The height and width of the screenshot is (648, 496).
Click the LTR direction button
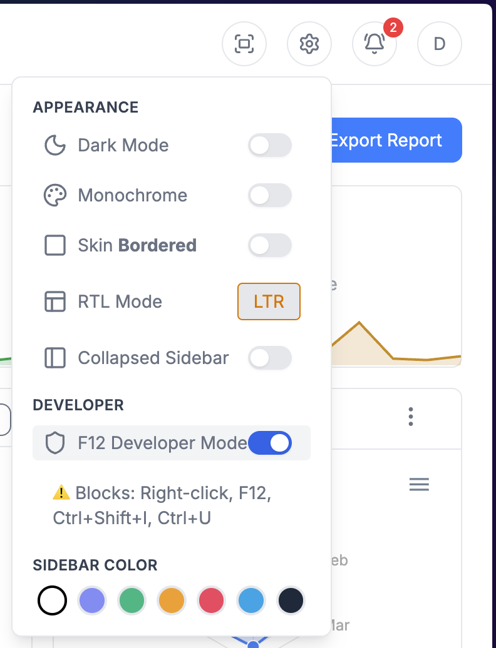[x=269, y=301]
